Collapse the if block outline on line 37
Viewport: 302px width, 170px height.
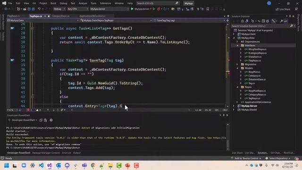point(33,74)
